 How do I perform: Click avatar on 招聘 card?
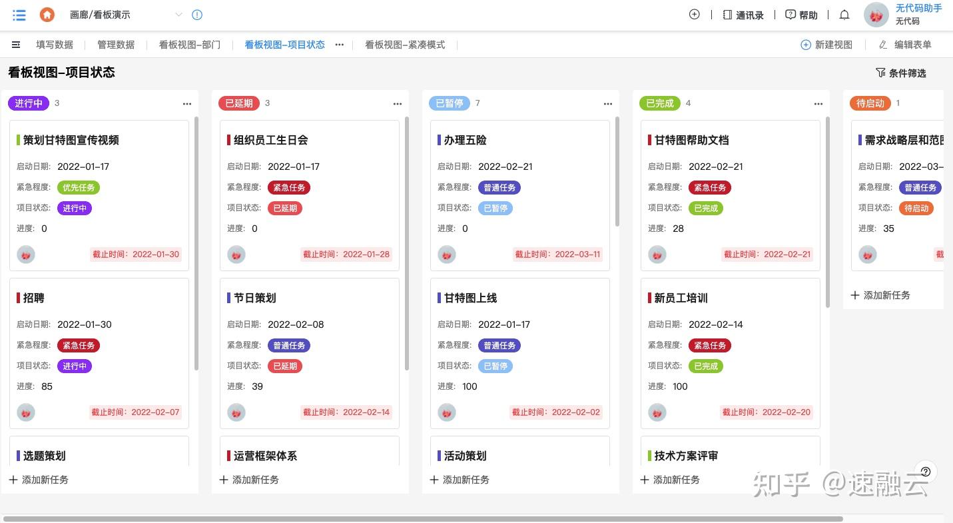[26, 412]
